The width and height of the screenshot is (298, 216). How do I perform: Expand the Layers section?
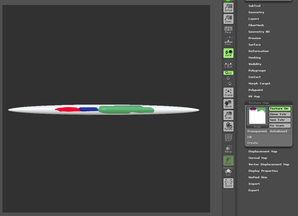click(254, 19)
